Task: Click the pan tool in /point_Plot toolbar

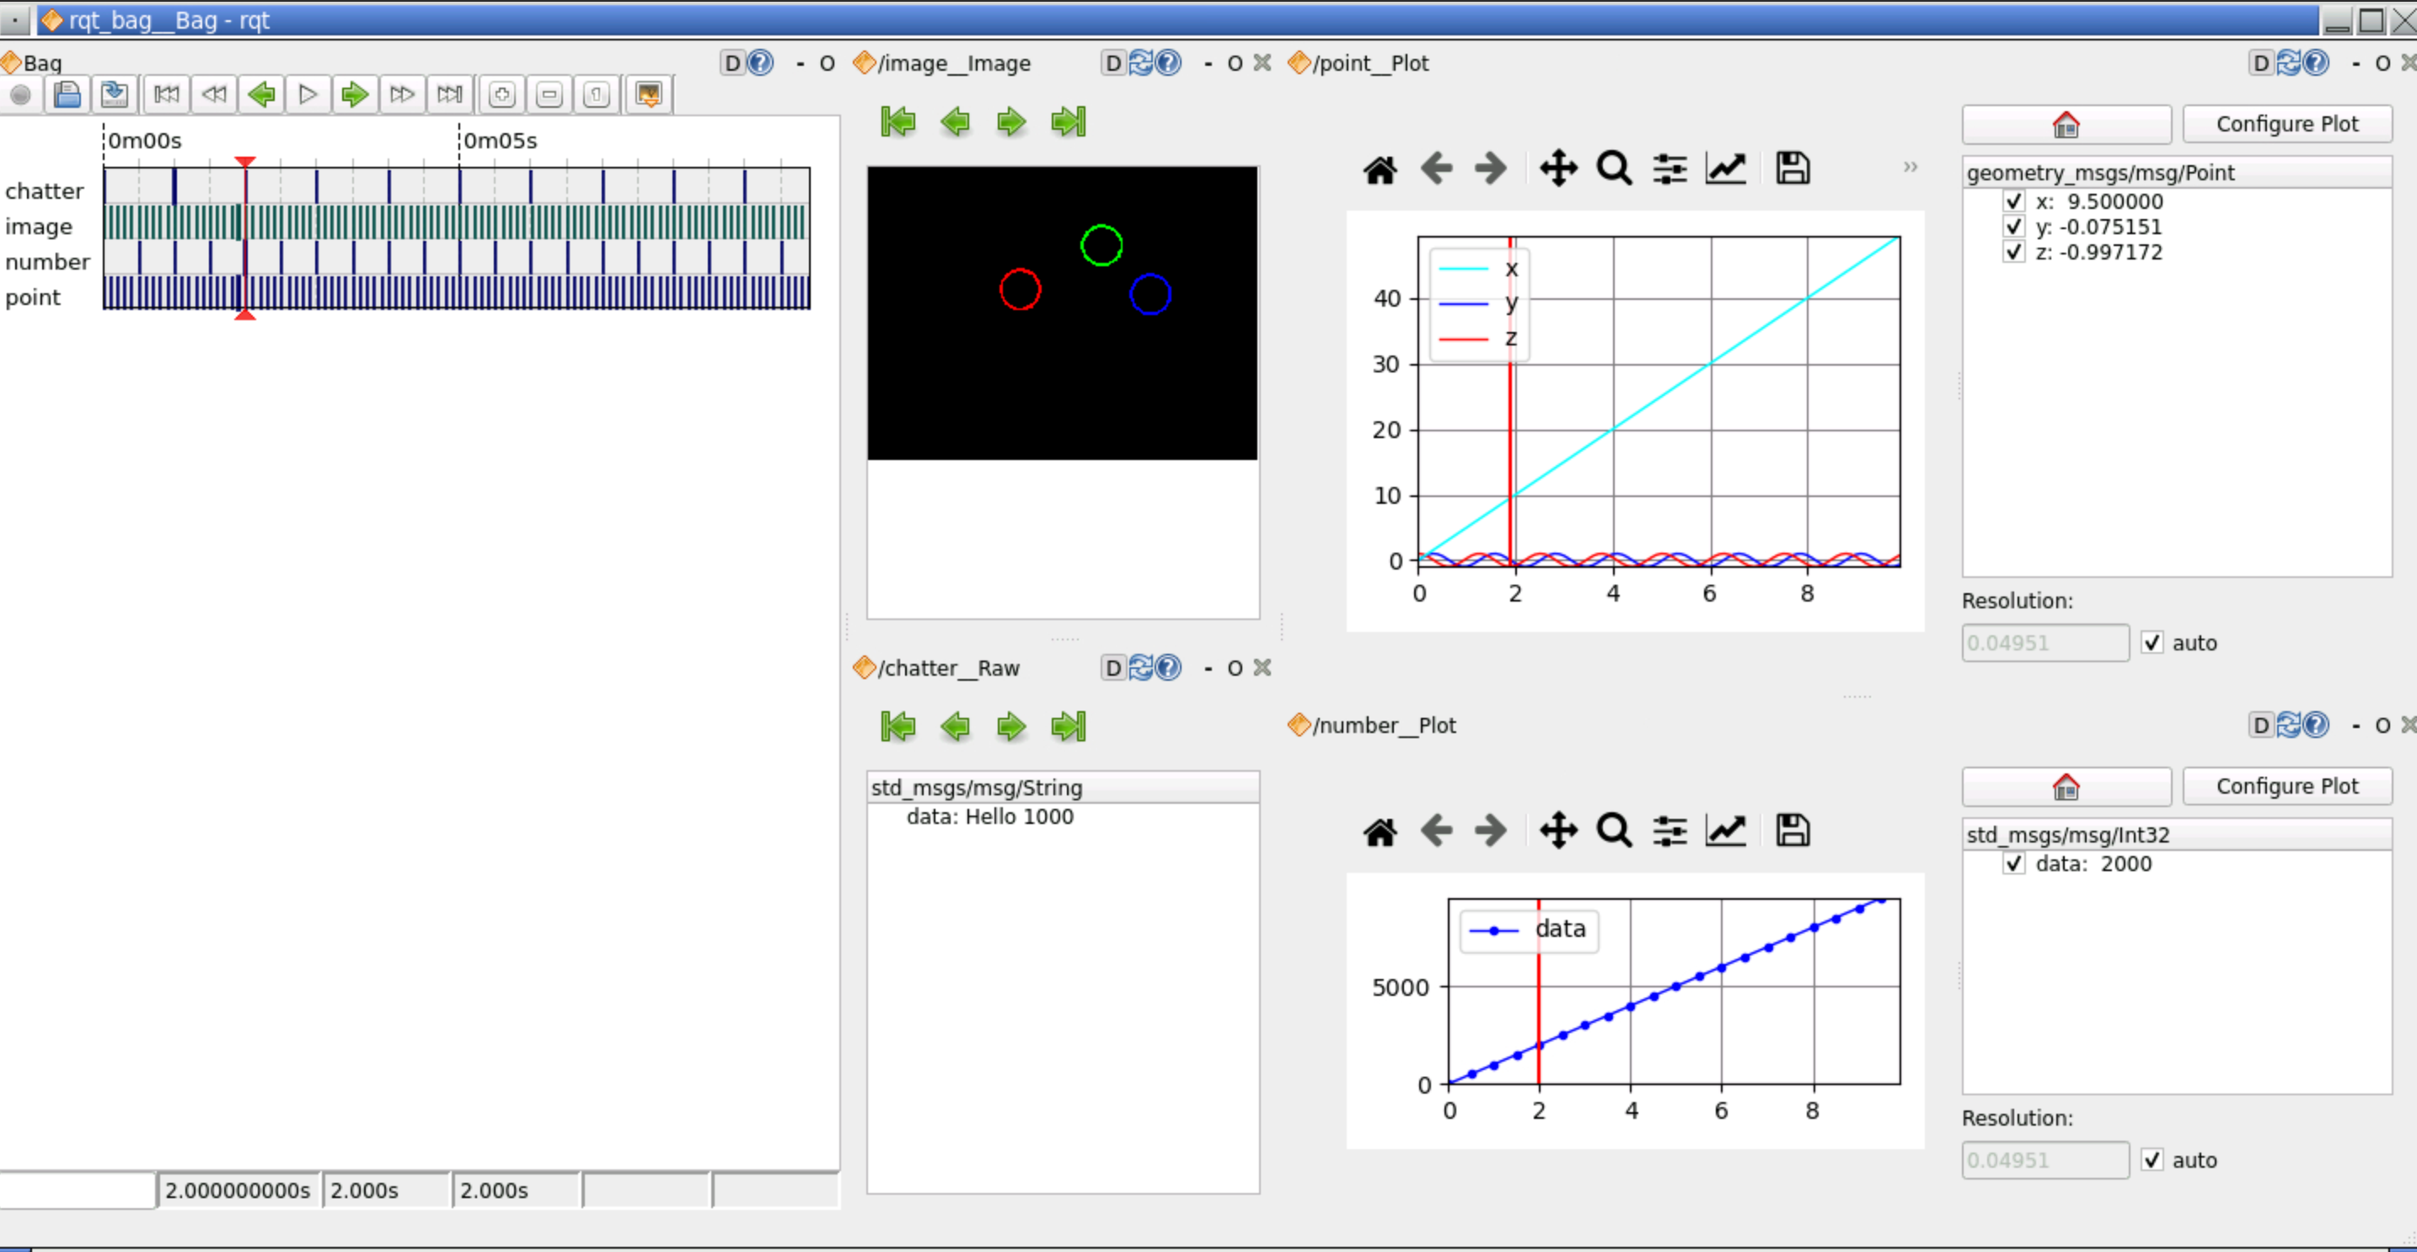Action: coord(1557,169)
